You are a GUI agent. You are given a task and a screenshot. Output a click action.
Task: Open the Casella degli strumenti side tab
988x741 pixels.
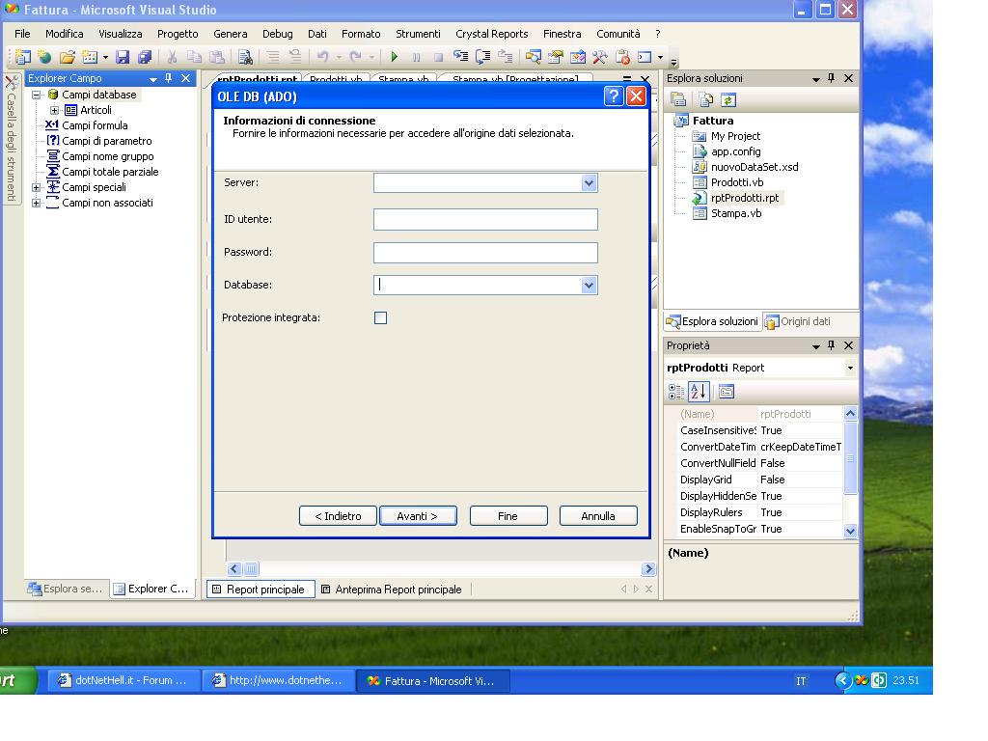pyautogui.click(x=11, y=140)
